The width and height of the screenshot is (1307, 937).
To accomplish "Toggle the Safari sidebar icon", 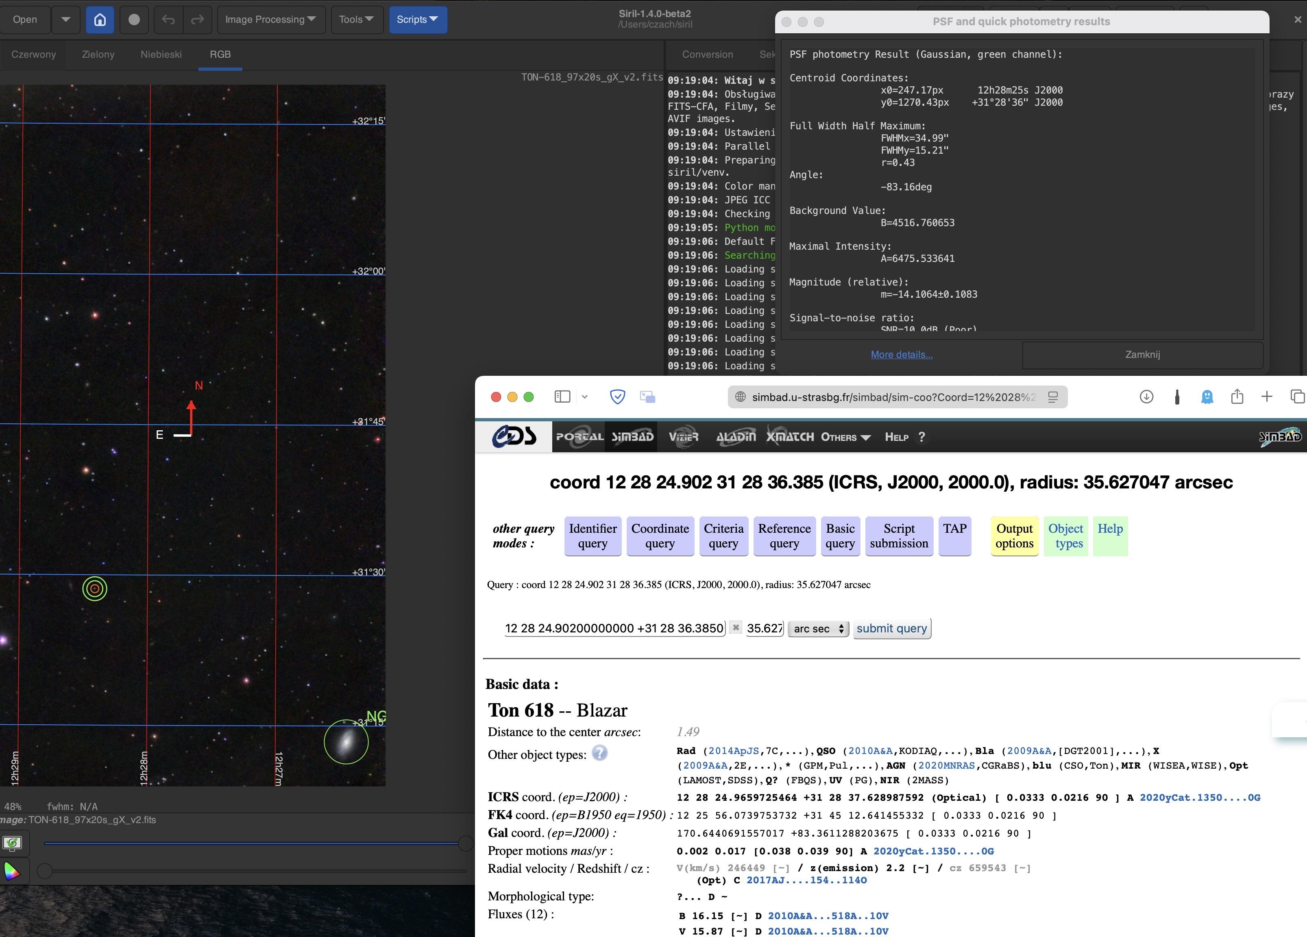I will tap(562, 397).
